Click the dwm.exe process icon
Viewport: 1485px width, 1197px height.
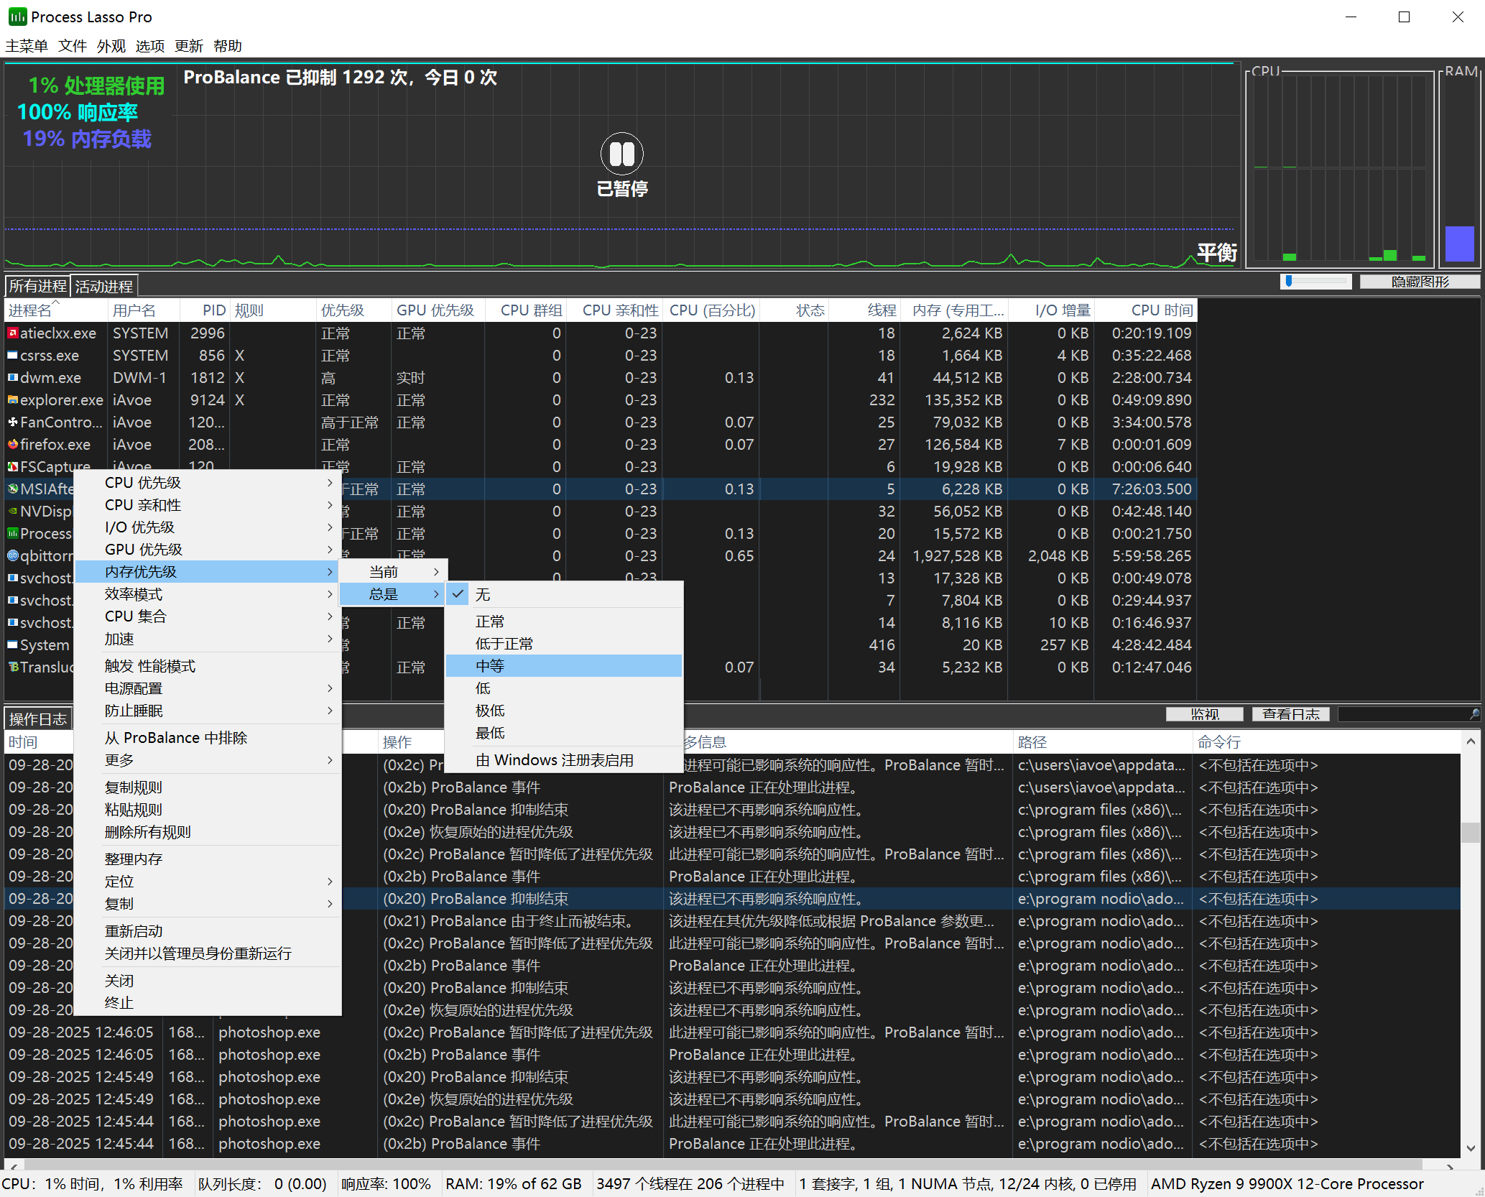pos(12,378)
